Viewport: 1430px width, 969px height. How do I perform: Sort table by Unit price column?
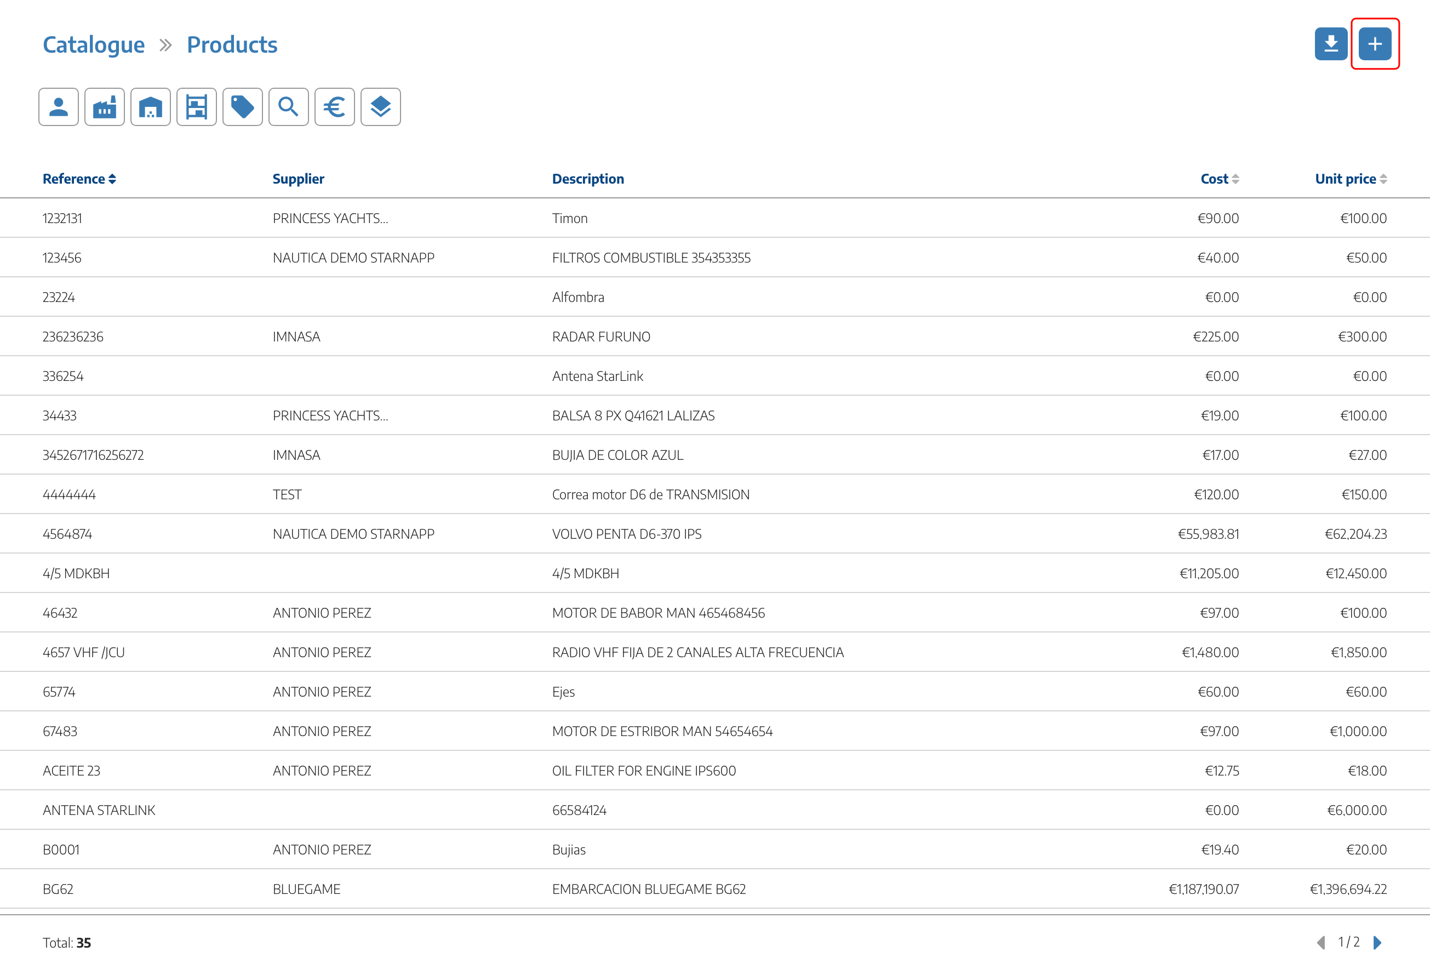coord(1351,179)
